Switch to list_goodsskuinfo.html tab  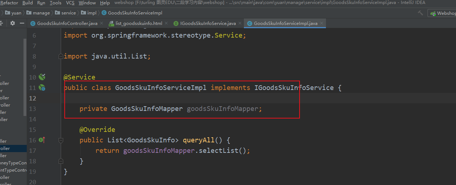[x=139, y=23]
